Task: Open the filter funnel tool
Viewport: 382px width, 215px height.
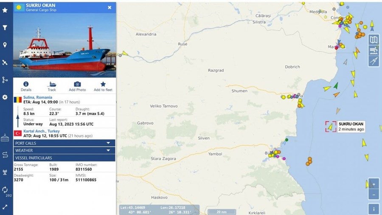Action: 5,28
